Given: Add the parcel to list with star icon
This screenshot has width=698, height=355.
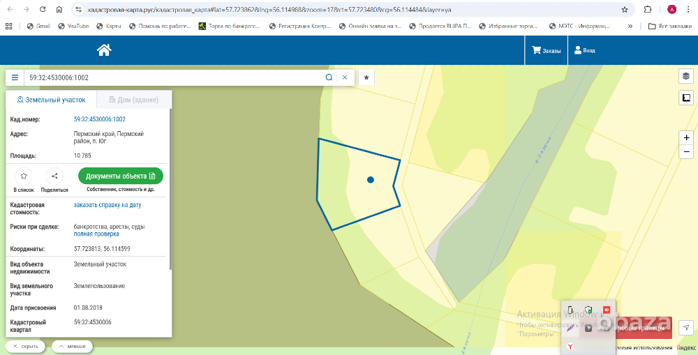Looking at the screenshot, I should [24, 176].
